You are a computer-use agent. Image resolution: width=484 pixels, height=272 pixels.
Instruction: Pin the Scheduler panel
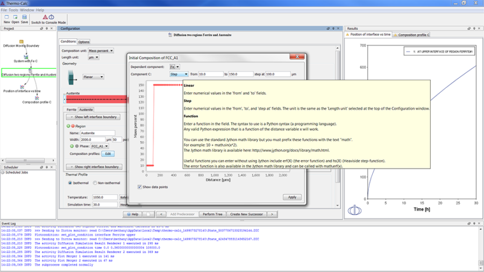[x=47, y=167]
